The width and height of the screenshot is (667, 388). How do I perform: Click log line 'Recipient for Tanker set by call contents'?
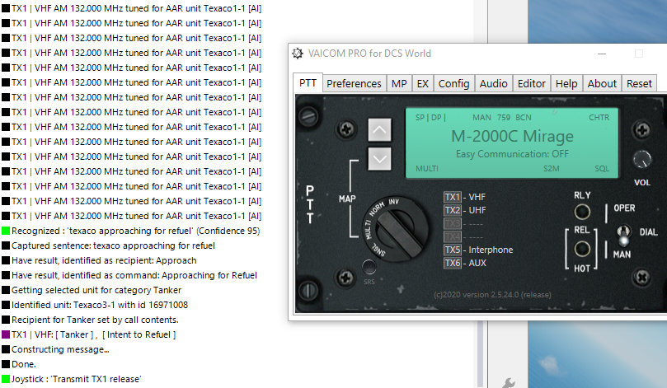[x=95, y=320]
